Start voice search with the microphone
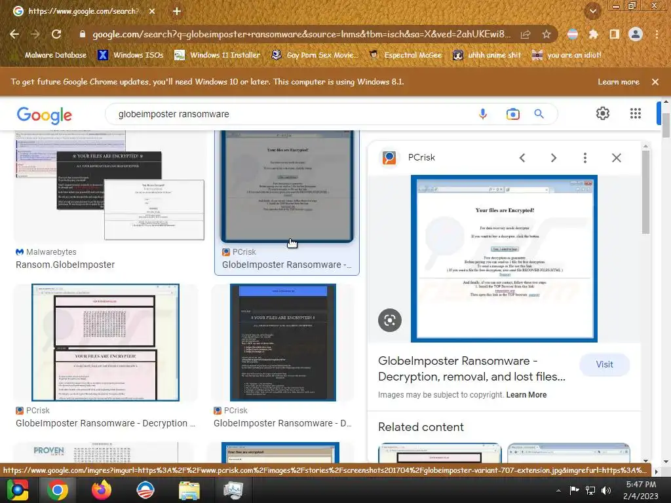The image size is (671, 503). 483,114
